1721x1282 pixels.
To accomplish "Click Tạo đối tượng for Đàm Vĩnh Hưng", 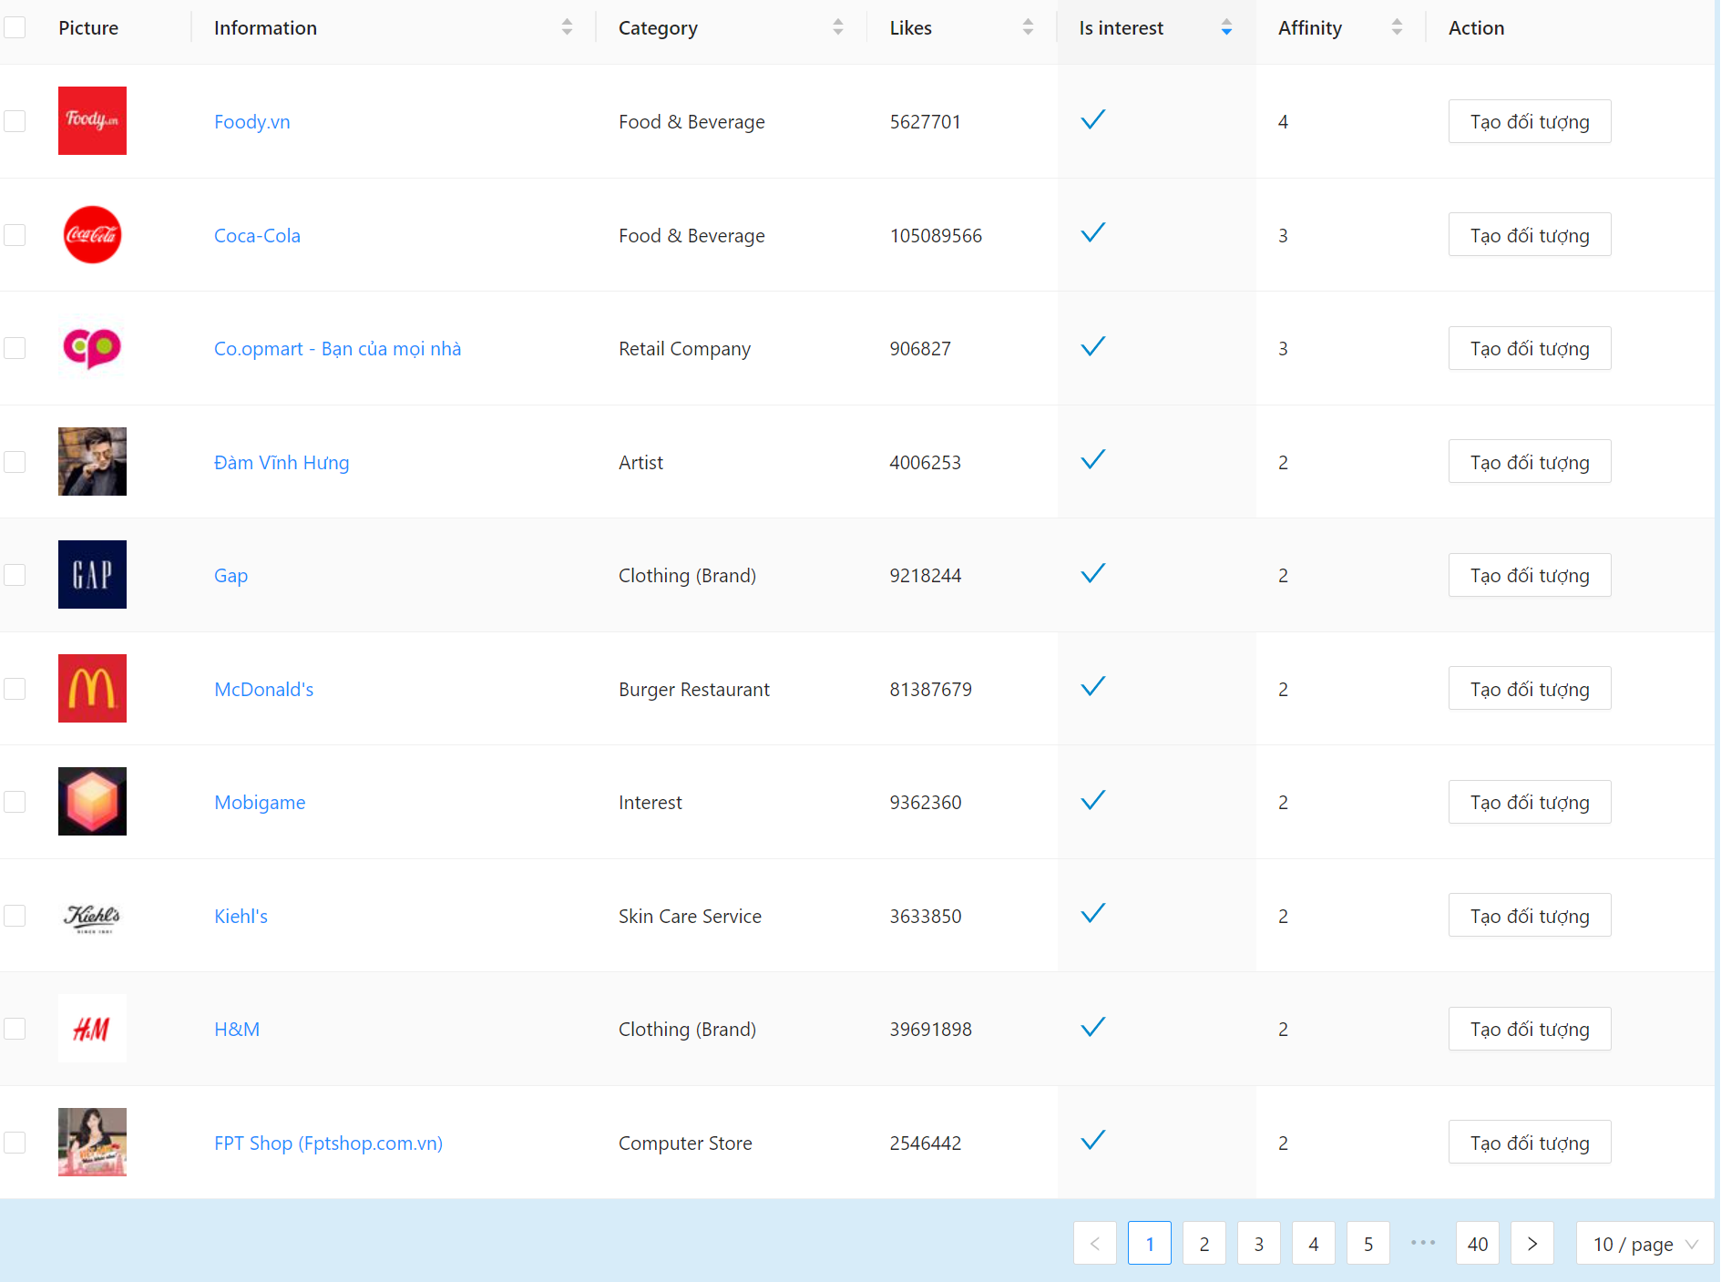I will 1530,462.
